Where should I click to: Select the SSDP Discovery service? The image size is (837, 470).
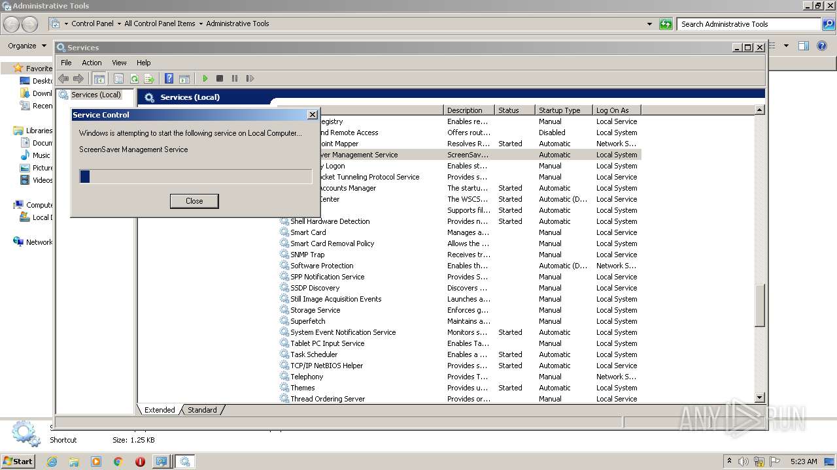click(x=460, y=288)
